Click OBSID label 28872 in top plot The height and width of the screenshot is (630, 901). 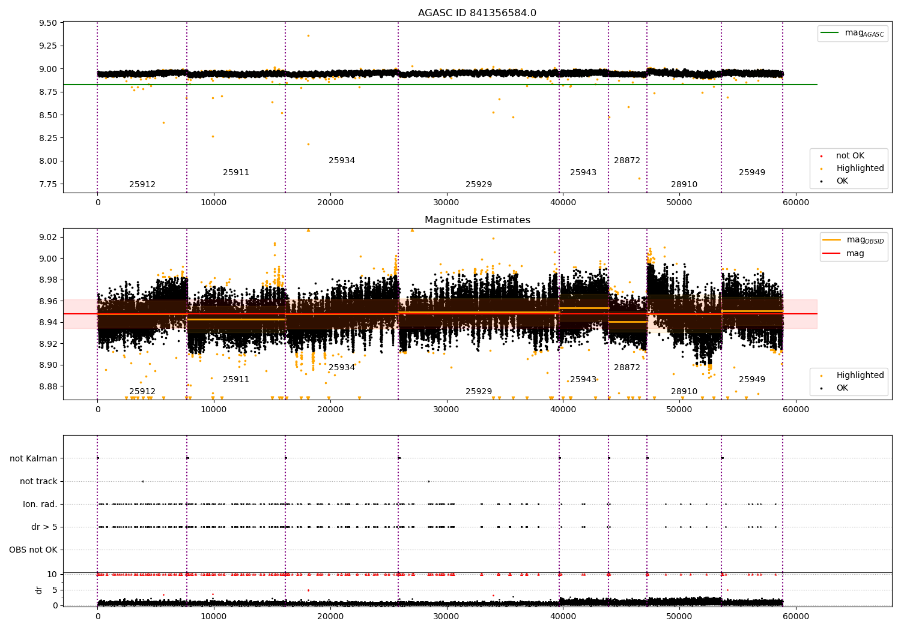(627, 161)
